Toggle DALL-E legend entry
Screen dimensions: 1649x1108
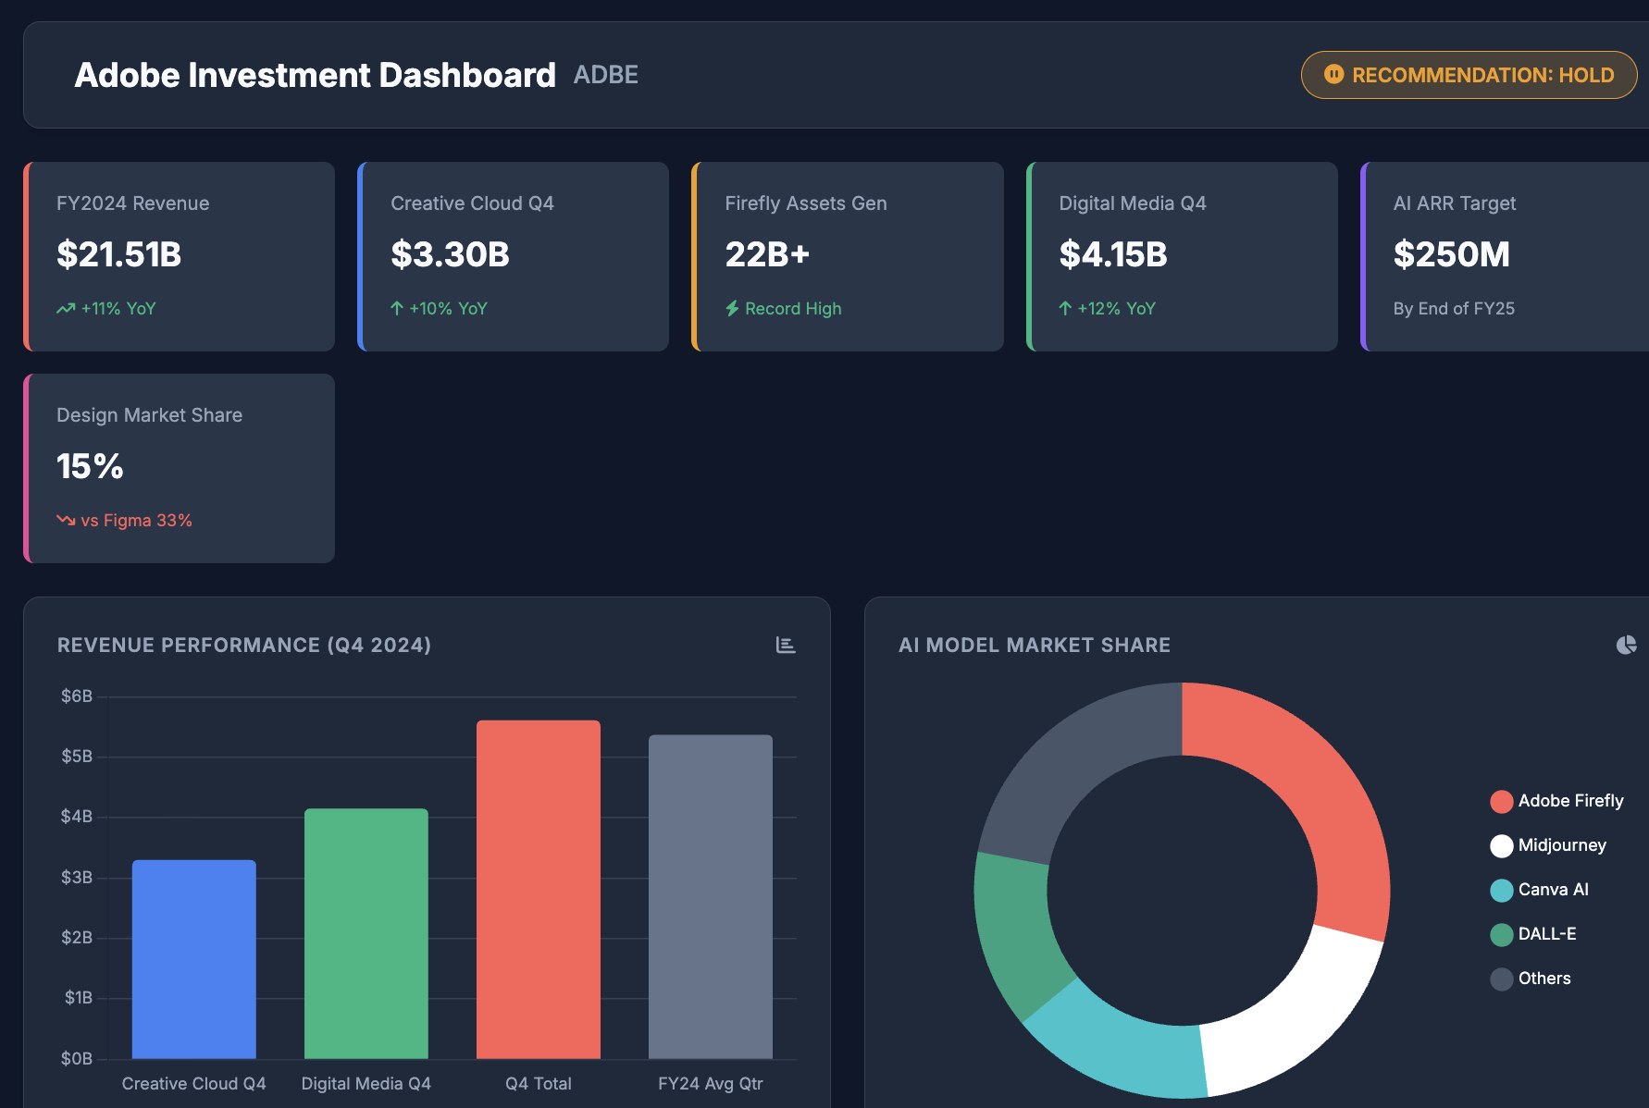(1533, 934)
